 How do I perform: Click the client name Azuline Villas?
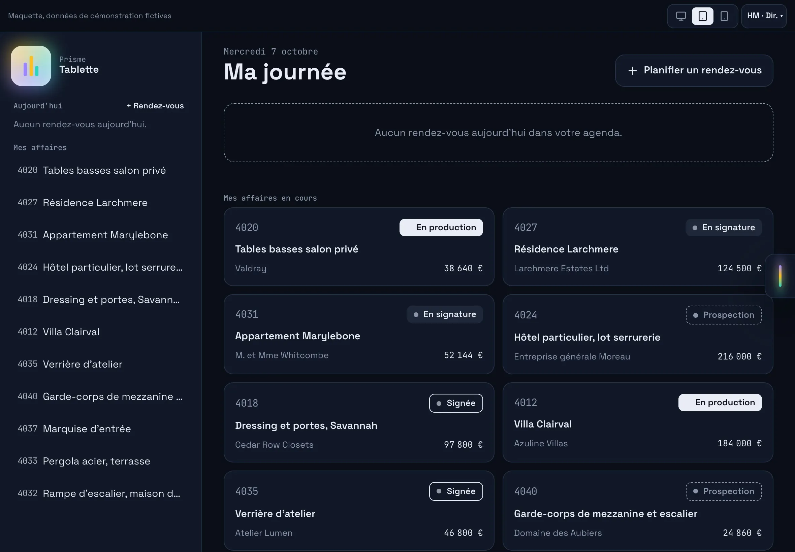coord(541,443)
